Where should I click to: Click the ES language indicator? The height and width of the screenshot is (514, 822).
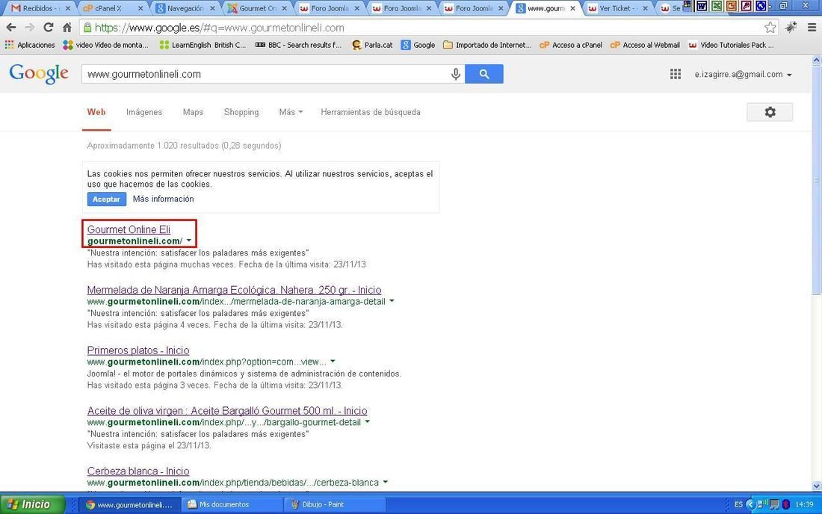[738, 504]
